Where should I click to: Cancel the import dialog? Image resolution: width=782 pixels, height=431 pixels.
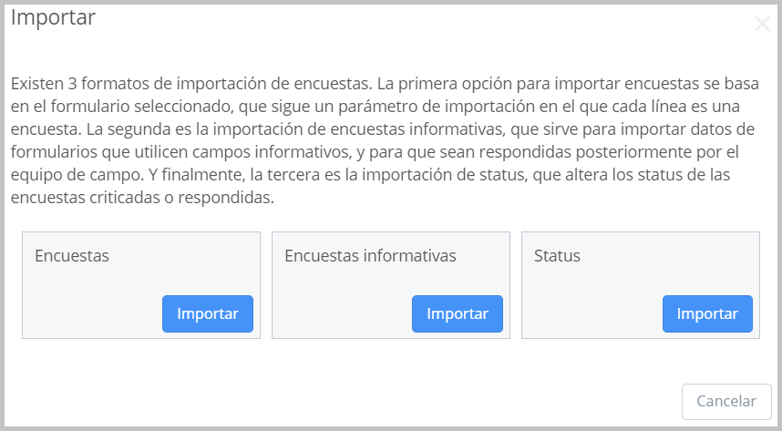coord(726,401)
